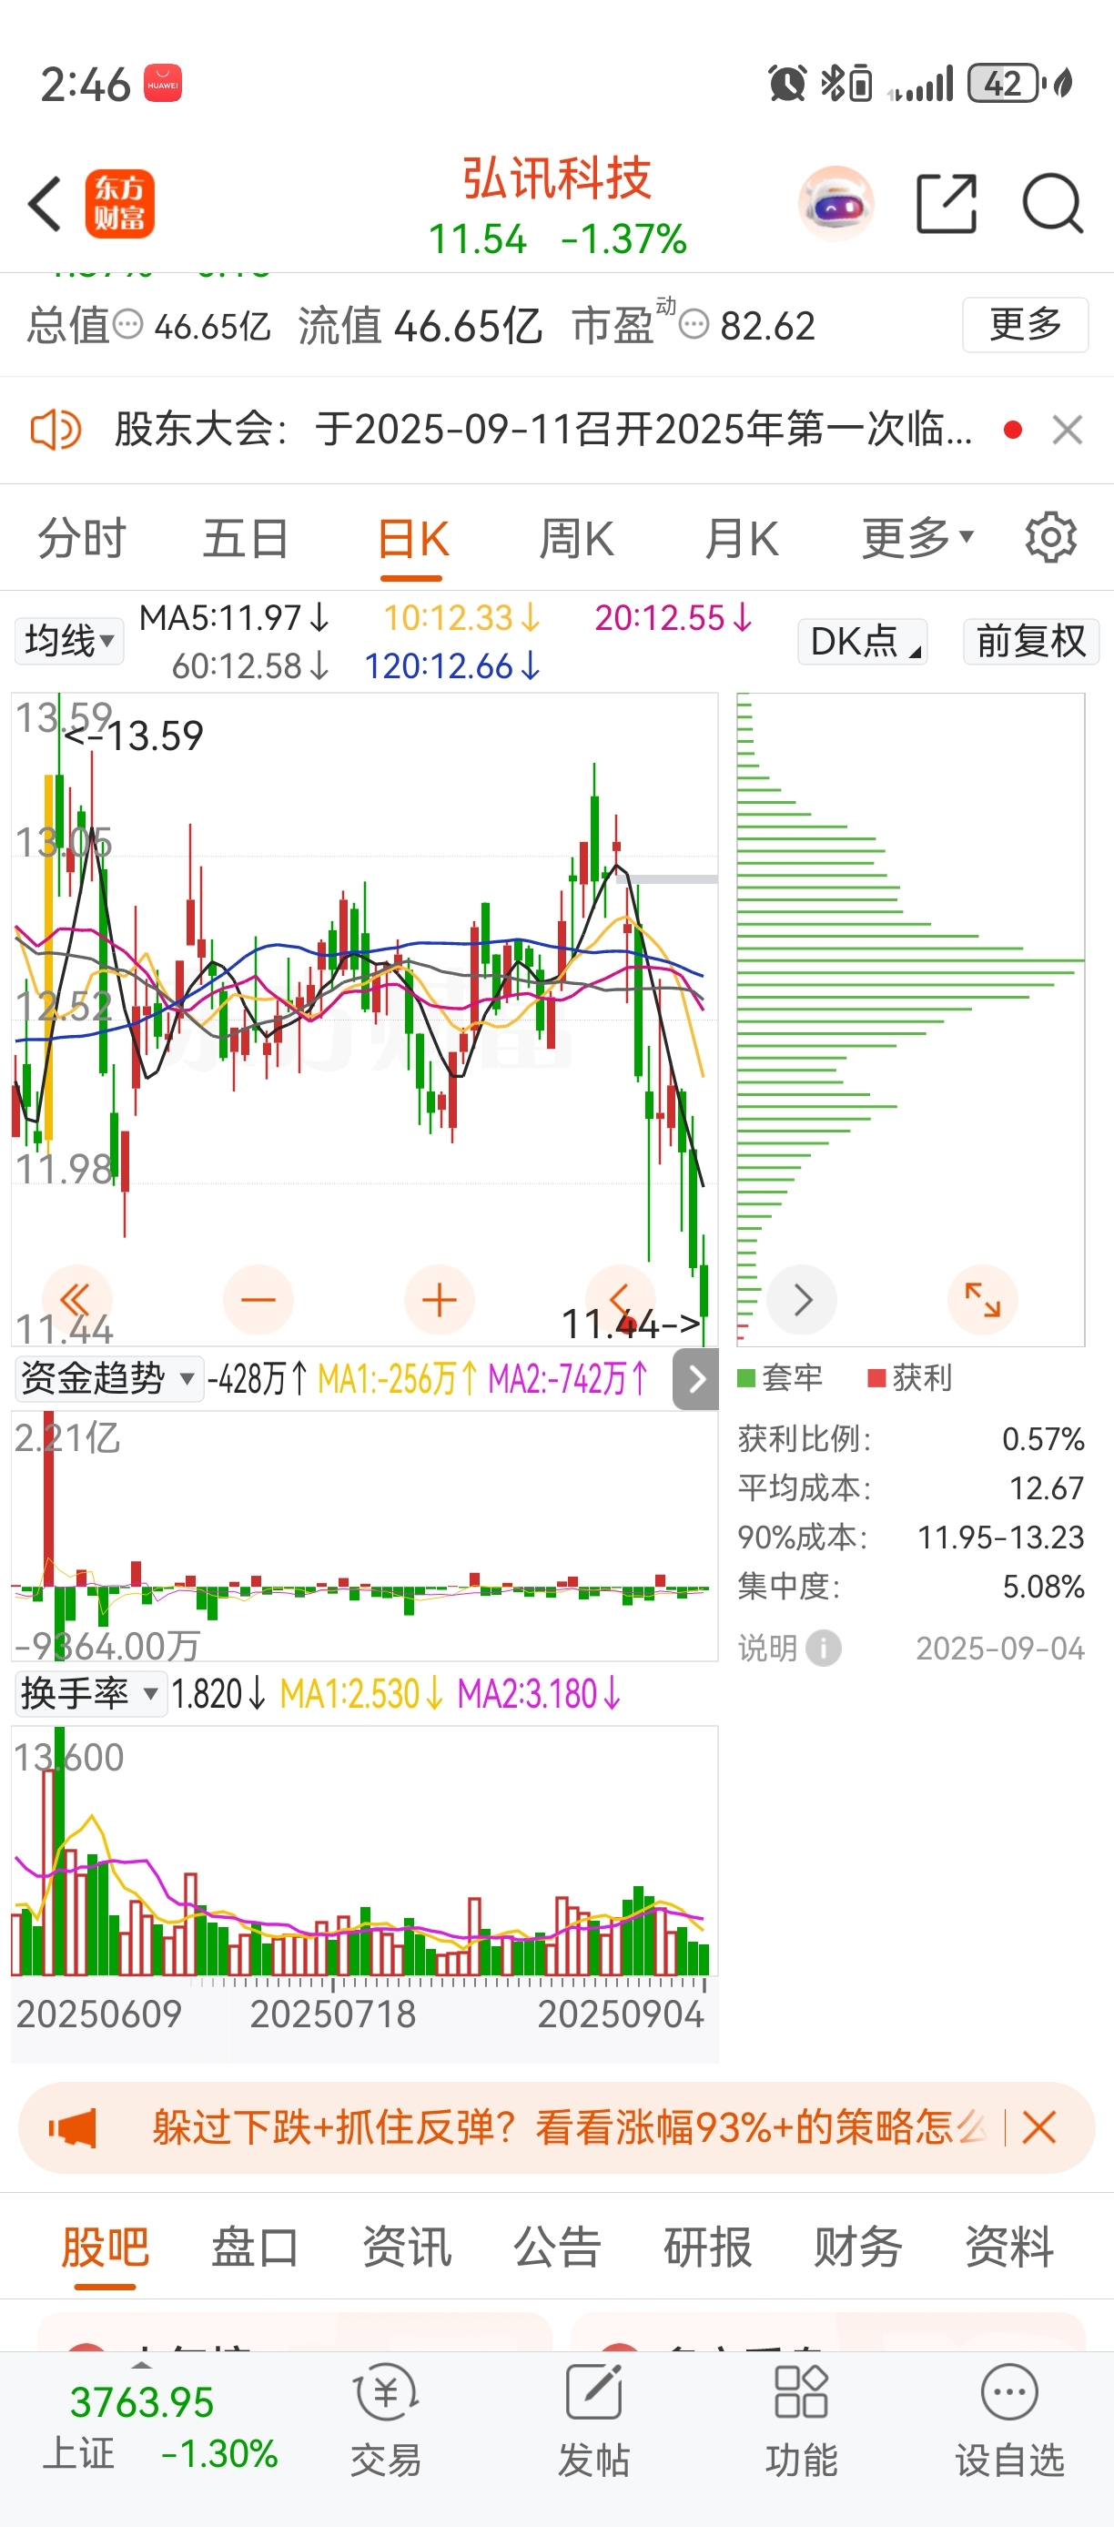Viewport: 1114px width, 2527px height.
Task: Open the 盘口 tab
Action: 256,2247
